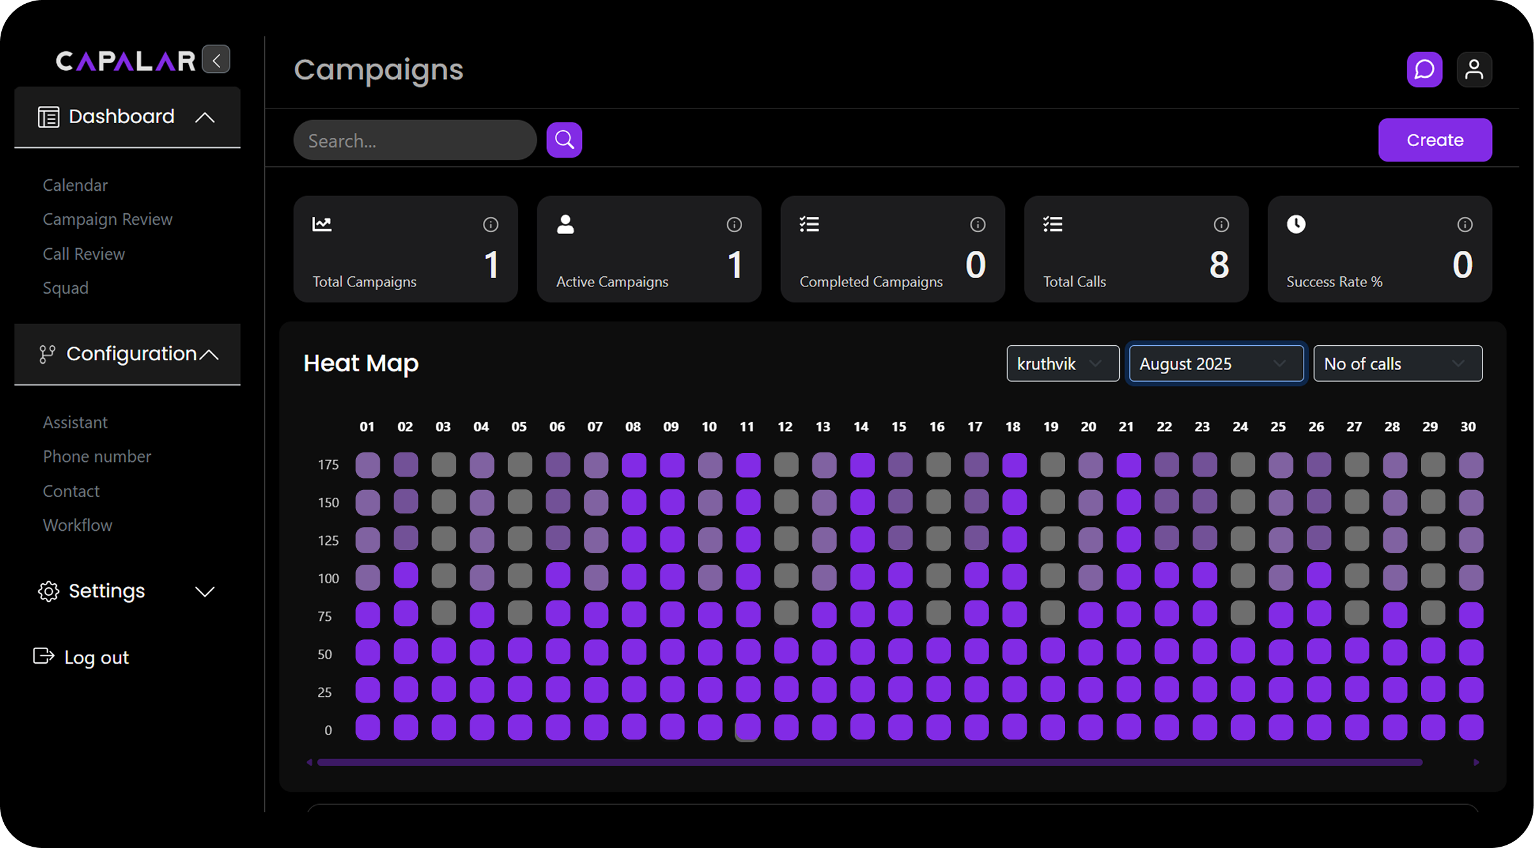
Task: Go to Campaign Review page
Action: [107, 219]
